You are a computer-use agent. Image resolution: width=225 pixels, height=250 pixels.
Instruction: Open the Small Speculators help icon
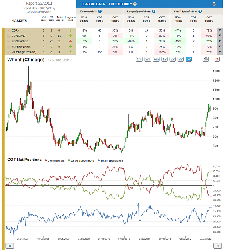click(x=200, y=11)
